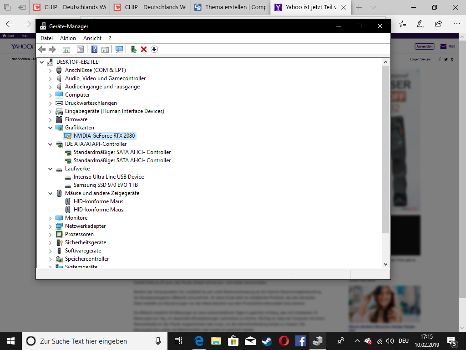Viewport: 466px width, 350px height.
Task: Open Facebook app from the taskbar
Action: point(301,341)
